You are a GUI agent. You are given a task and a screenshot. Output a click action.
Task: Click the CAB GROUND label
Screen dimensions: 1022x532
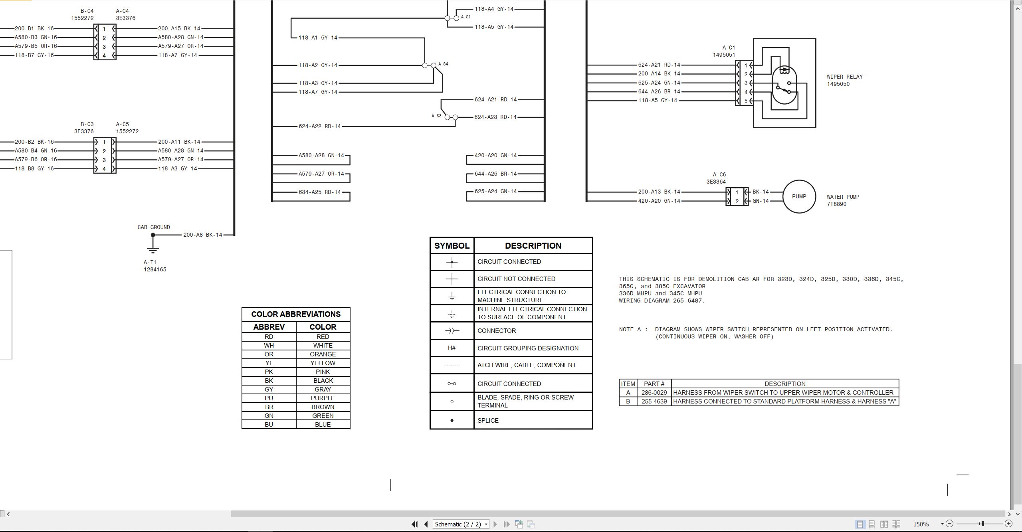click(x=154, y=227)
